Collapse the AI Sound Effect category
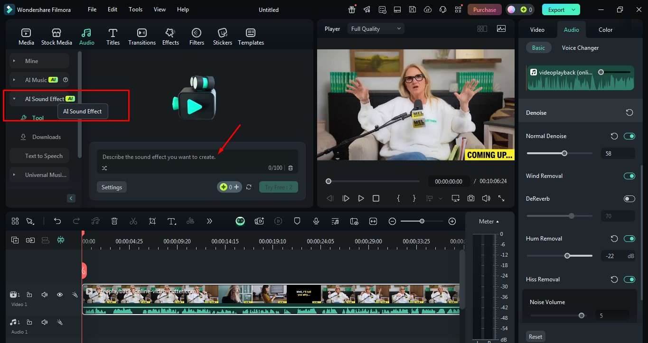 (14, 99)
